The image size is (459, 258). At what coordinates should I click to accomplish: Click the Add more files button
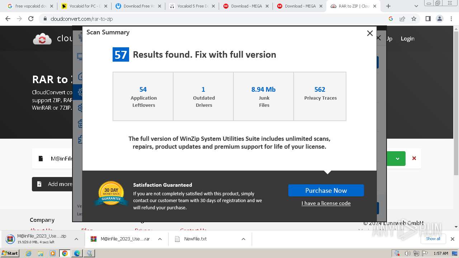[x=53, y=184]
